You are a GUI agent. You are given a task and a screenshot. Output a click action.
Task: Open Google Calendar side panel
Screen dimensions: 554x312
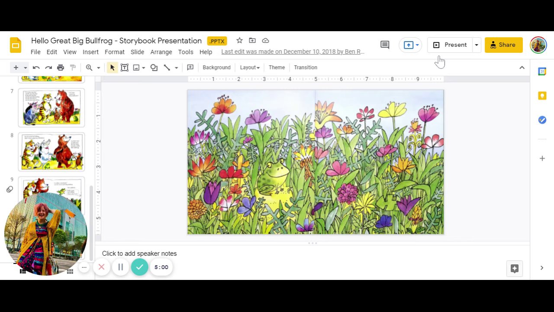pos(542,71)
